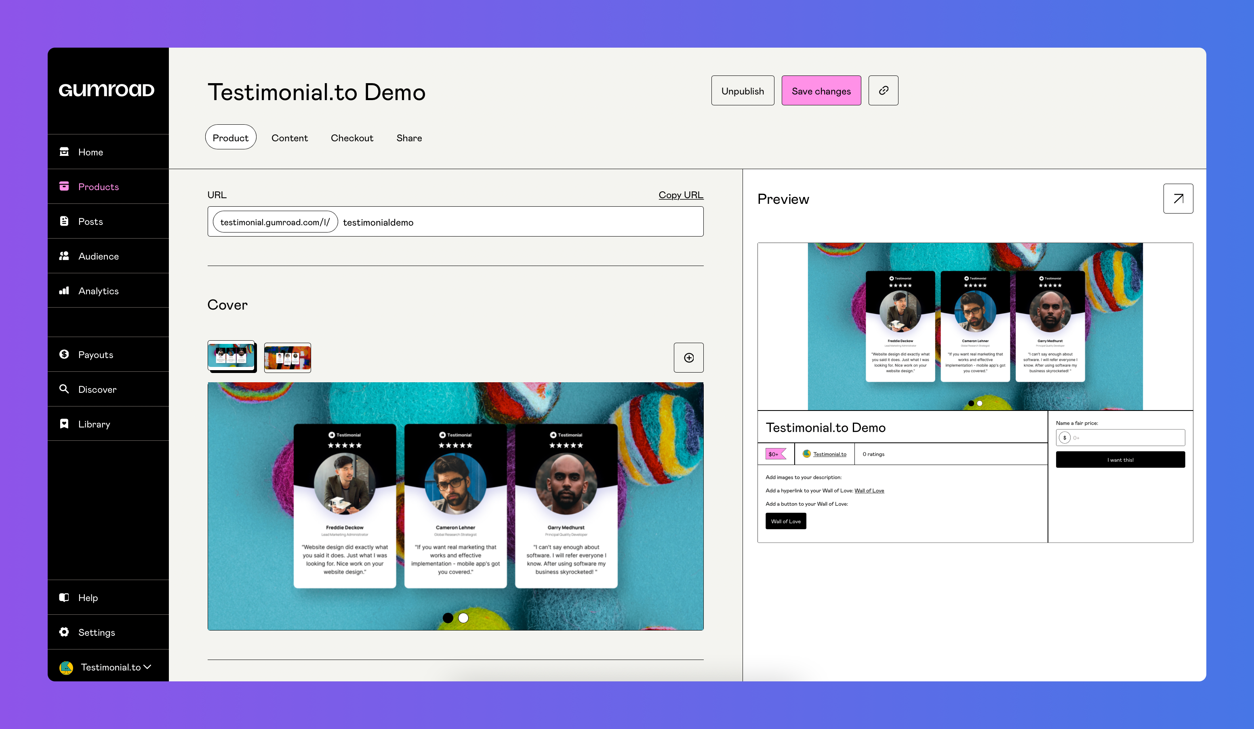Click the Testimonial.to Demo preview title
The height and width of the screenshot is (729, 1254).
tap(825, 427)
